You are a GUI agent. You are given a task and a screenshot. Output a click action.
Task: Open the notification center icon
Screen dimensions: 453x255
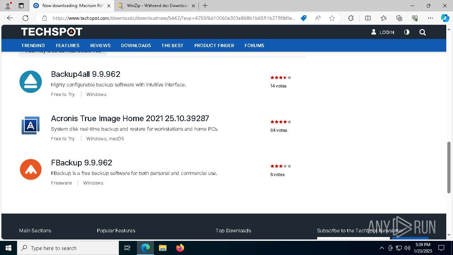[441, 248]
